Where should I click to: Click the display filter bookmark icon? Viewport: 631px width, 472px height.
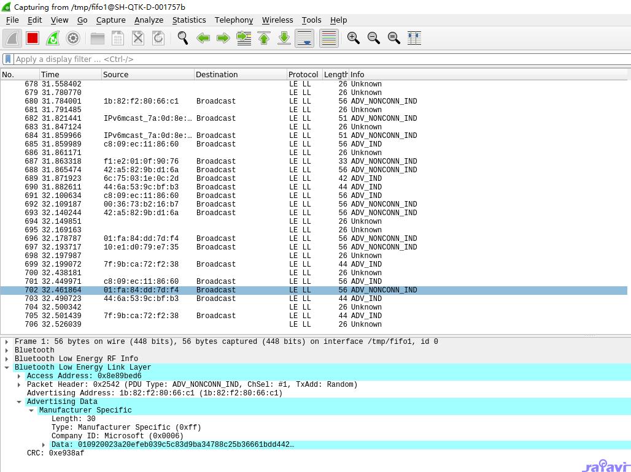coord(7,59)
